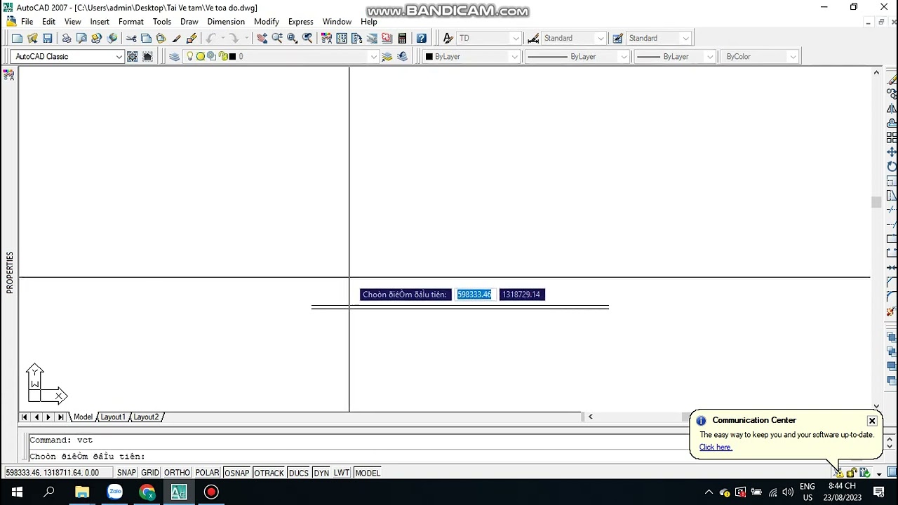Expand the Redo history dropdown arrow
Image resolution: width=898 pixels, height=505 pixels.
(x=246, y=38)
